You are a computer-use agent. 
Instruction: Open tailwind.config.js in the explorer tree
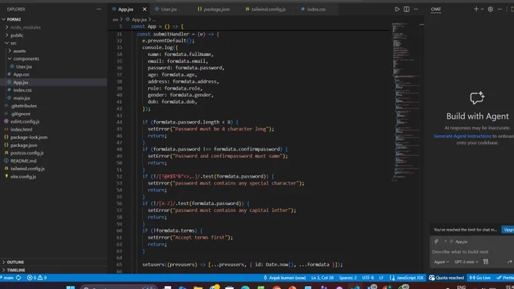tap(27, 169)
